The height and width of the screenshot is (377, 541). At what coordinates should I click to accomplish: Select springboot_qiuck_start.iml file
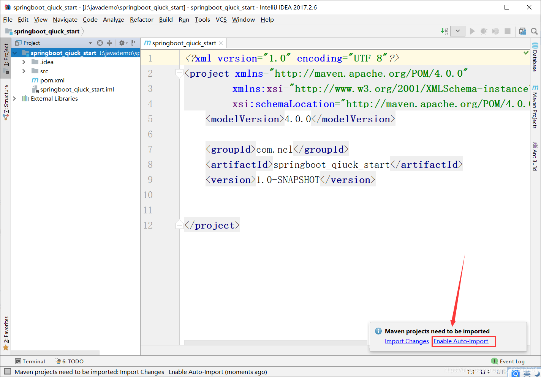click(73, 89)
